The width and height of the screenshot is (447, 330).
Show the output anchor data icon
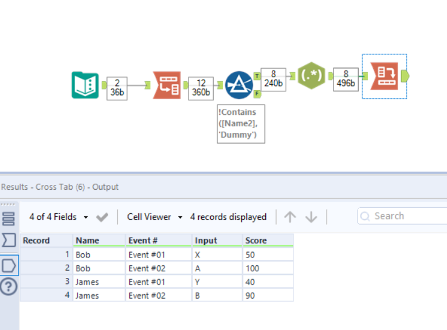point(9,264)
